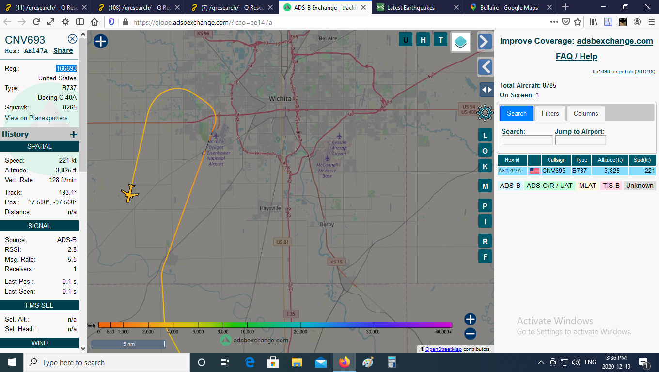Click the Share link
Image resolution: width=659 pixels, height=372 pixels.
click(x=63, y=50)
